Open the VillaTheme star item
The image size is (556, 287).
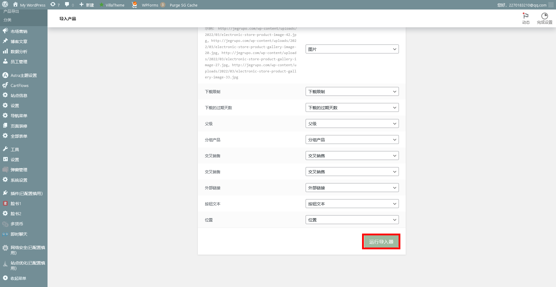click(x=112, y=5)
